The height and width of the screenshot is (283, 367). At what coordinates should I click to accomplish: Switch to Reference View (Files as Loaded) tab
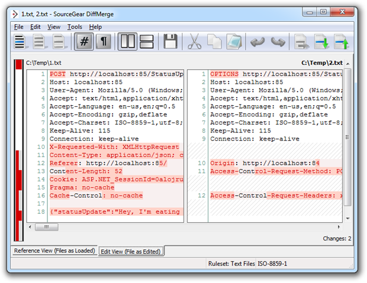tap(54, 251)
